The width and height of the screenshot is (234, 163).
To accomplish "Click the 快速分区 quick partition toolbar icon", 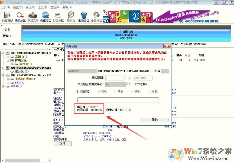I will point(46,17).
